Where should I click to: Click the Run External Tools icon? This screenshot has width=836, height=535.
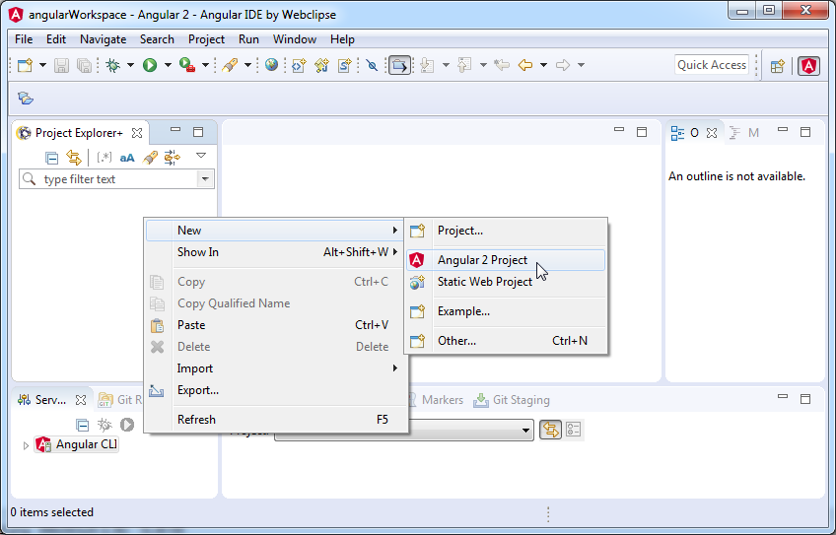(x=186, y=65)
